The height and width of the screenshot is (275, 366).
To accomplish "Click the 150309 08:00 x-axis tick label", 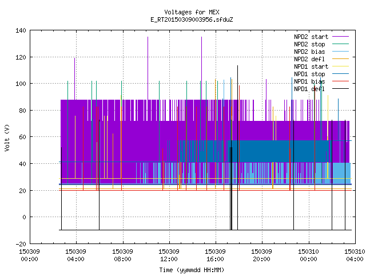I will [x=122, y=256].
